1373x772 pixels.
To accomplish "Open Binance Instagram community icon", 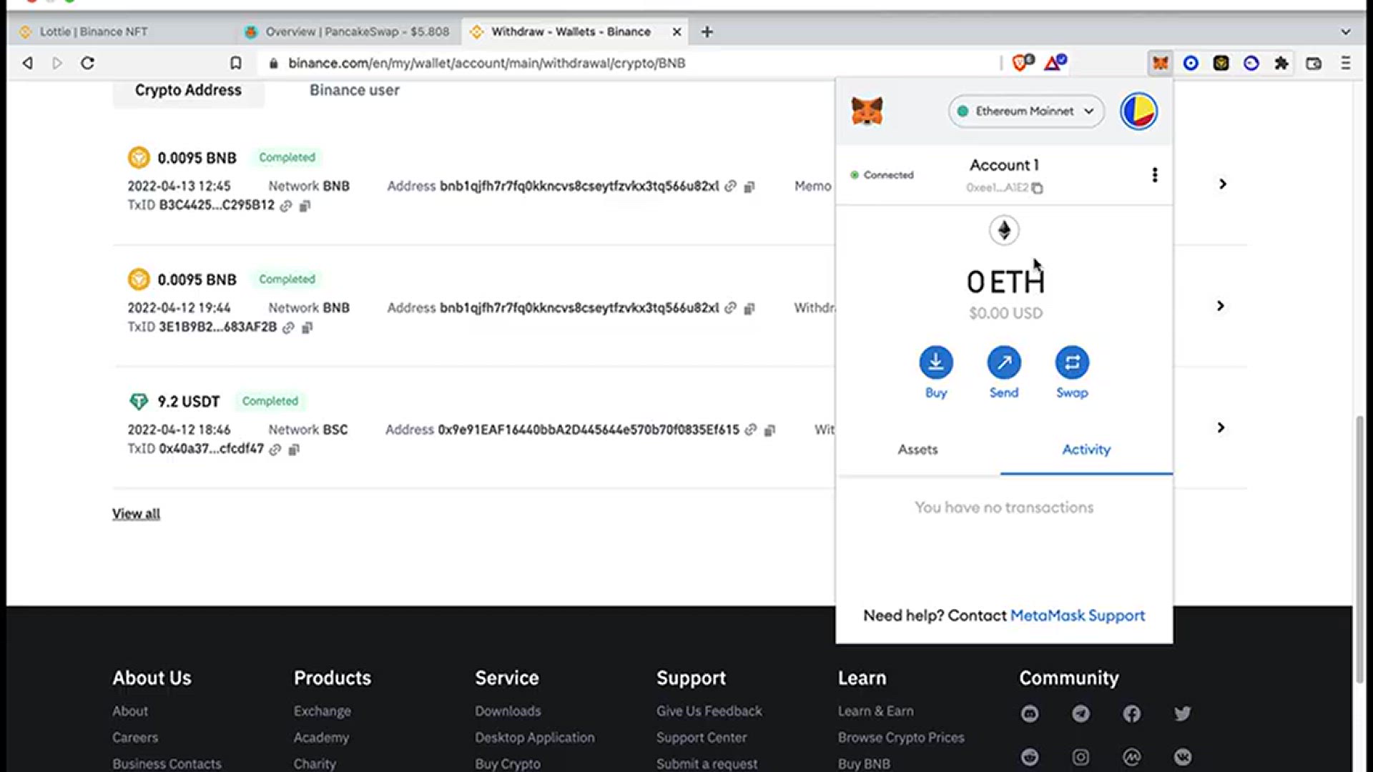I will pos(1081,757).
